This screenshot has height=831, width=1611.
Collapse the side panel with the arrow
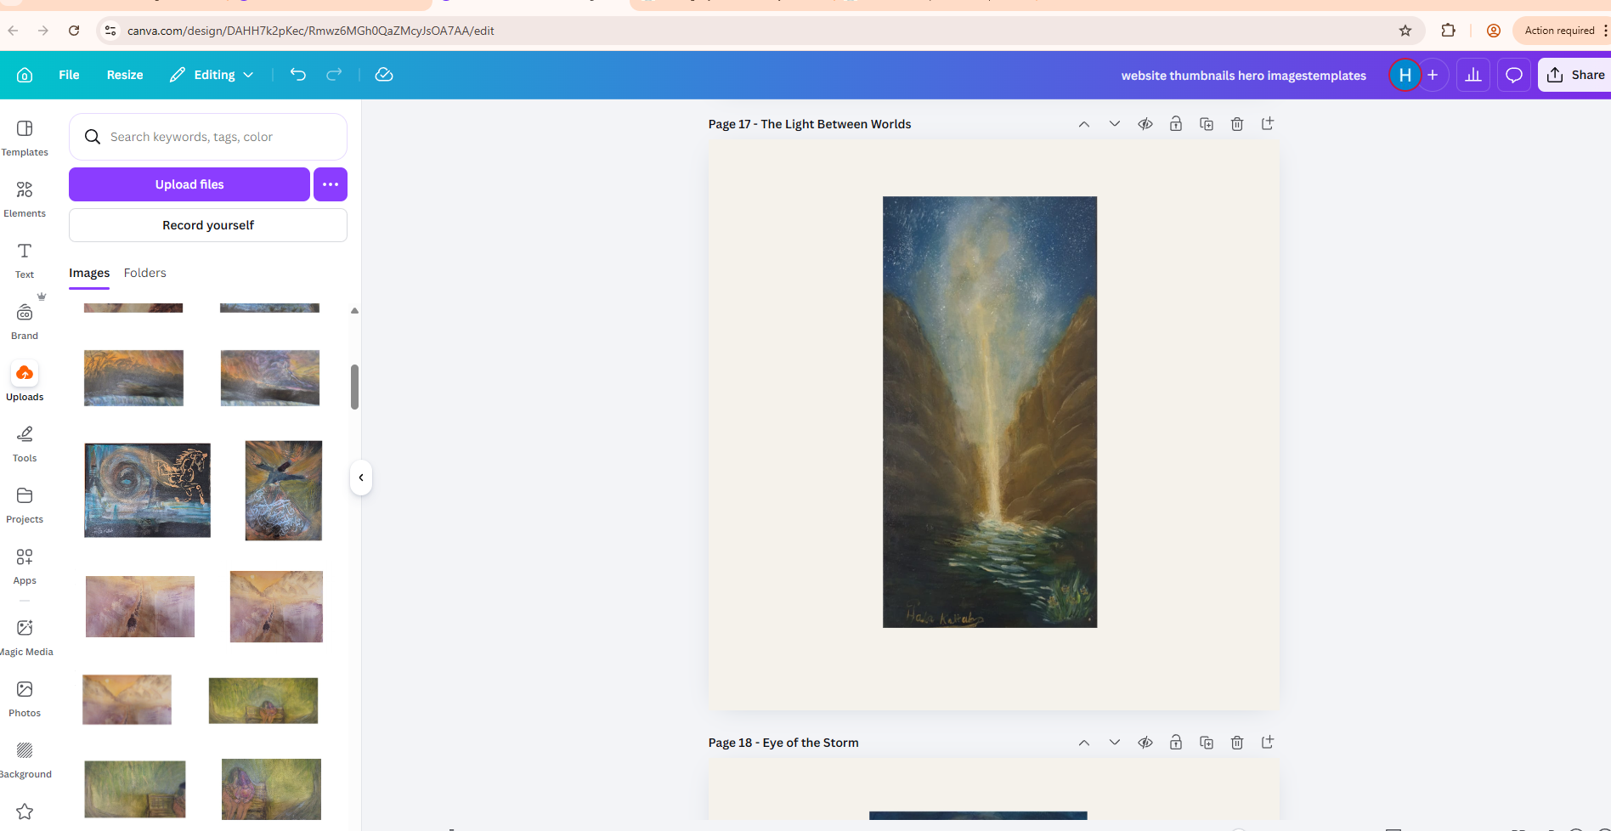tap(361, 478)
